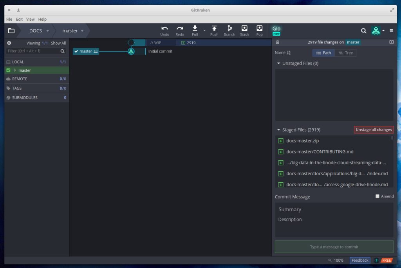Pull changes using the Pull icon
The height and width of the screenshot is (268, 401).
coord(195,29)
